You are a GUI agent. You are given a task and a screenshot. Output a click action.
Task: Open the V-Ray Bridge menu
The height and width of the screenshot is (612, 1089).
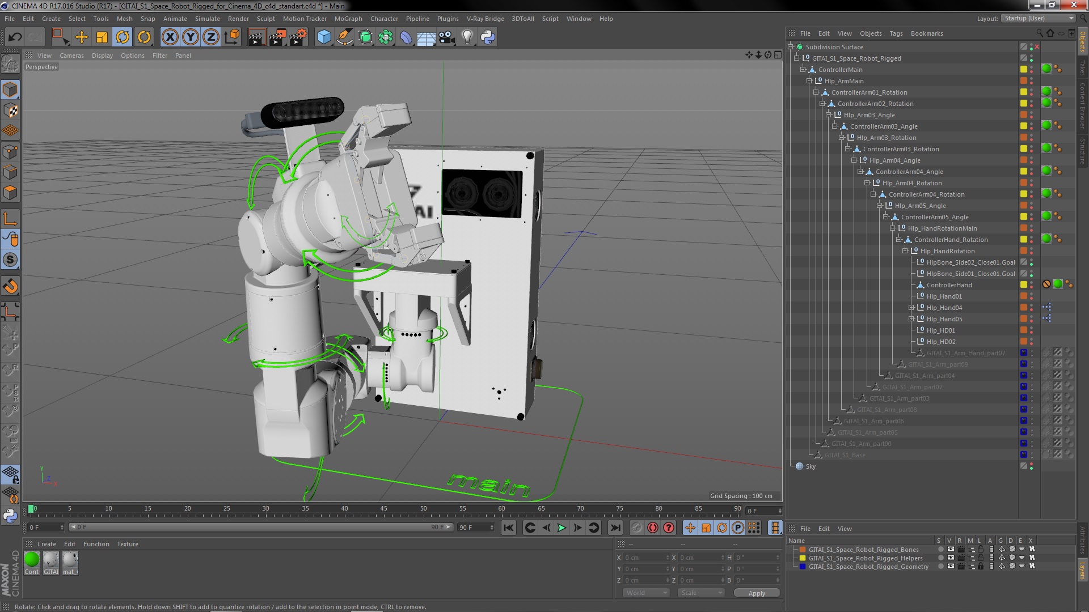coord(485,19)
